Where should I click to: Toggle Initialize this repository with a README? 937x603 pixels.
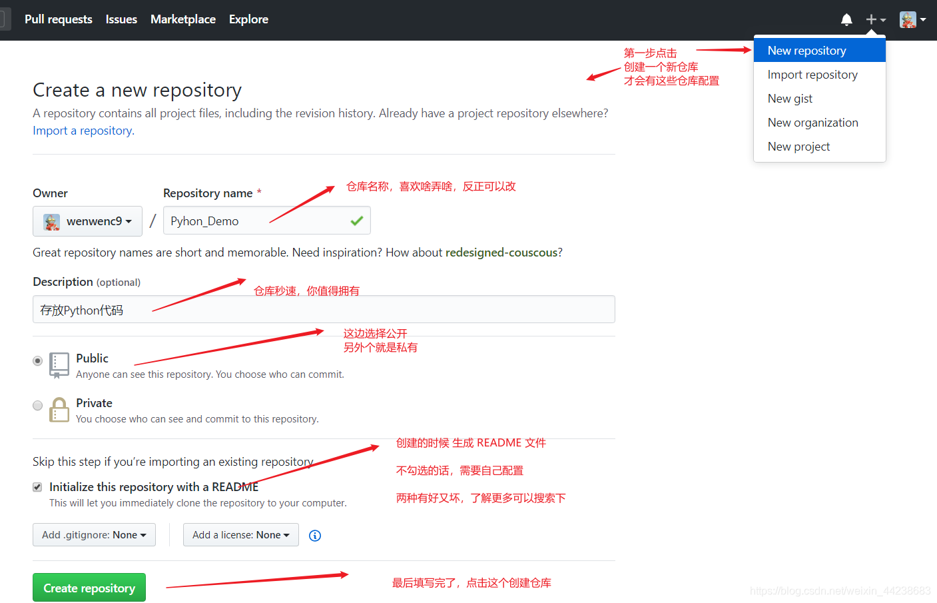(x=37, y=487)
